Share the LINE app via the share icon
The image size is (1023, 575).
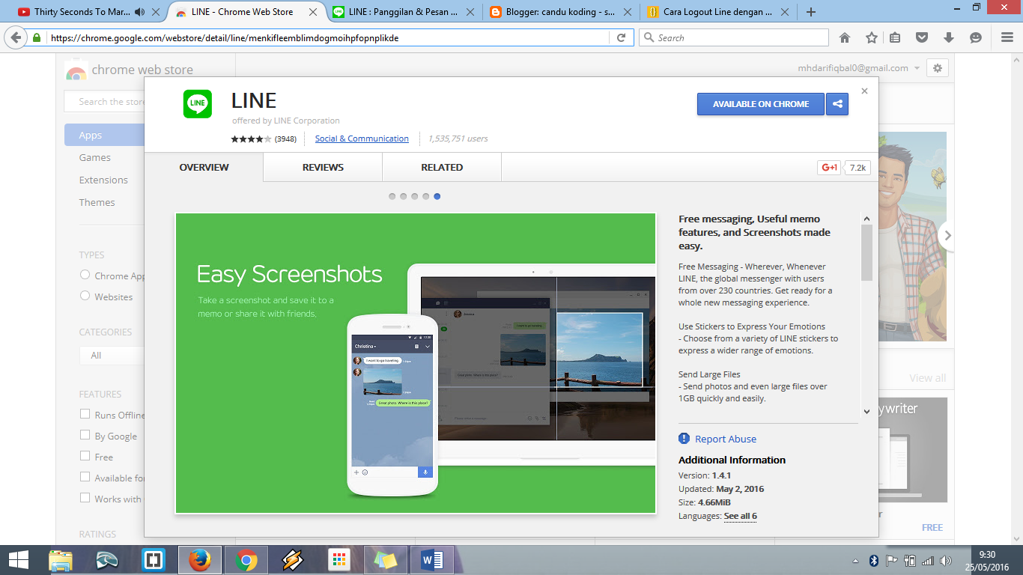tap(837, 104)
